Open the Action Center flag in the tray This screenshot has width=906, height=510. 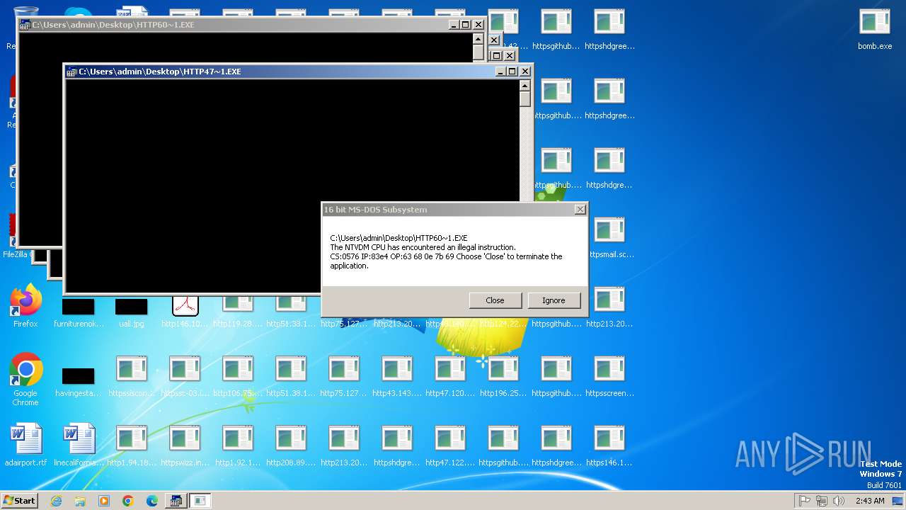(x=804, y=501)
